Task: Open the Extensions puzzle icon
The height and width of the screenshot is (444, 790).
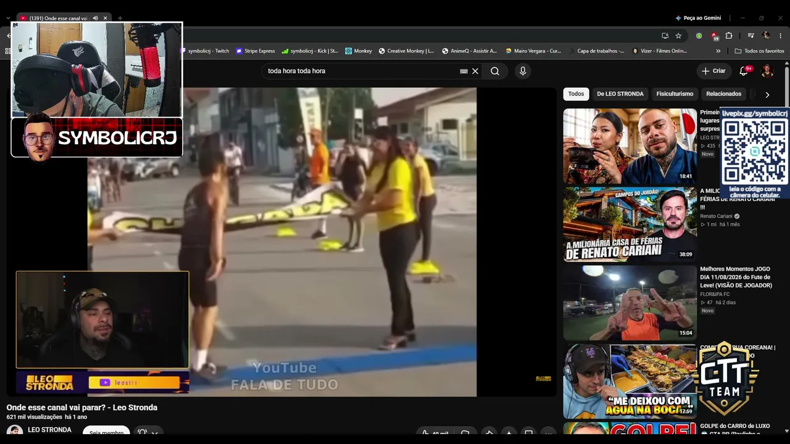Action: point(729,36)
